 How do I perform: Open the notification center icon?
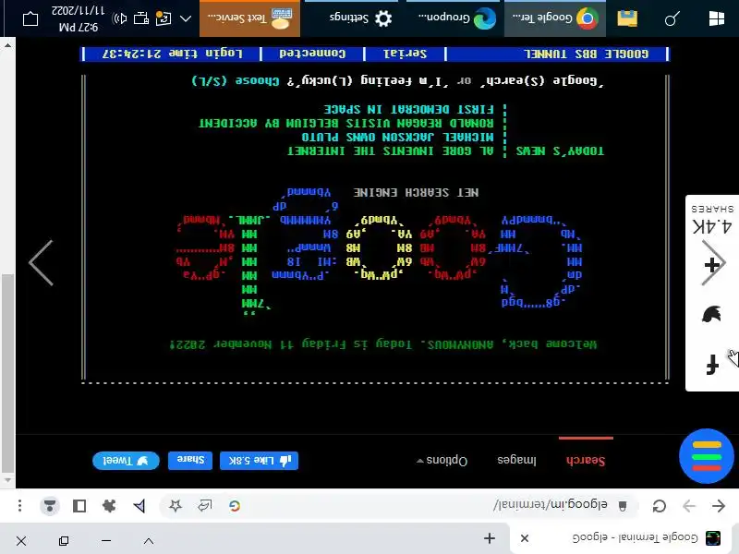[30, 18]
